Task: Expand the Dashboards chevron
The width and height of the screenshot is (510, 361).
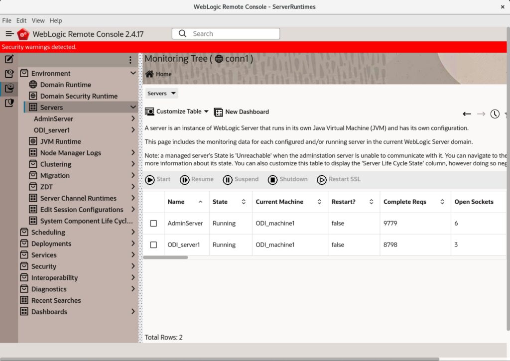Action: pos(133,311)
